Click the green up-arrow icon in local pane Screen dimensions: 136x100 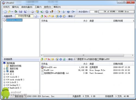coord(42,59)
